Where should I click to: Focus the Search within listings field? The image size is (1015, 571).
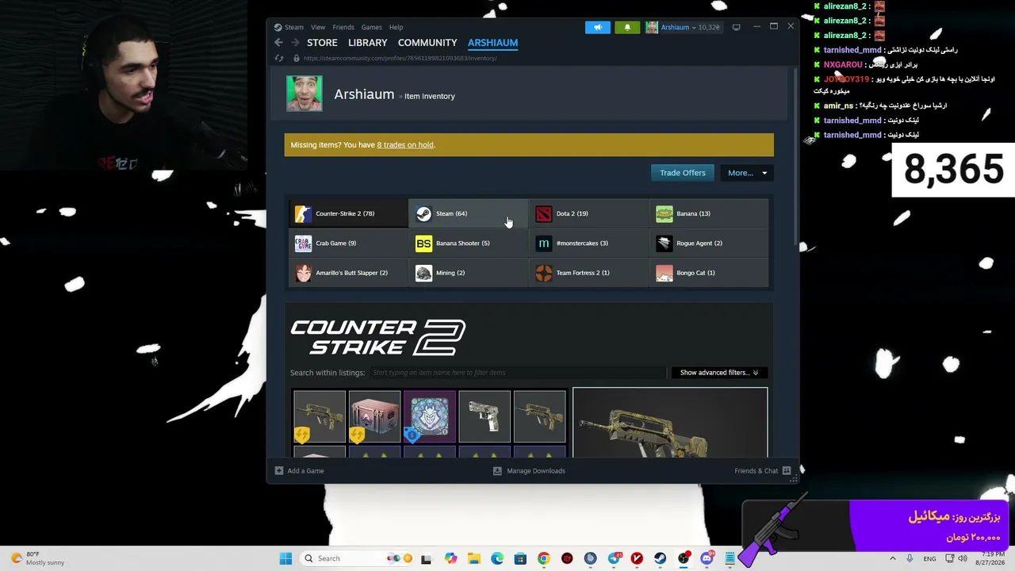pos(518,373)
